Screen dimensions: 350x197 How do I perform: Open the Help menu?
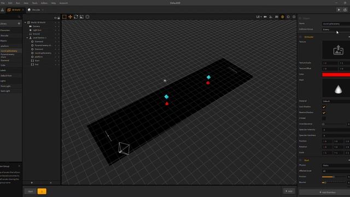pos(54,3)
